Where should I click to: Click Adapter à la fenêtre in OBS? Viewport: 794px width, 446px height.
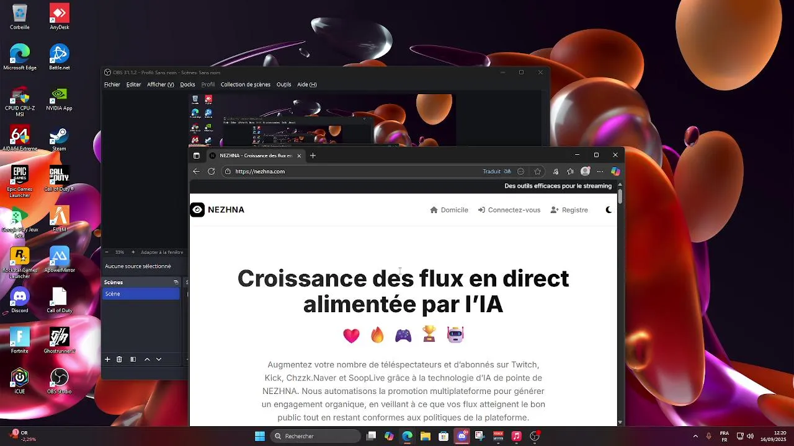point(162,253)
